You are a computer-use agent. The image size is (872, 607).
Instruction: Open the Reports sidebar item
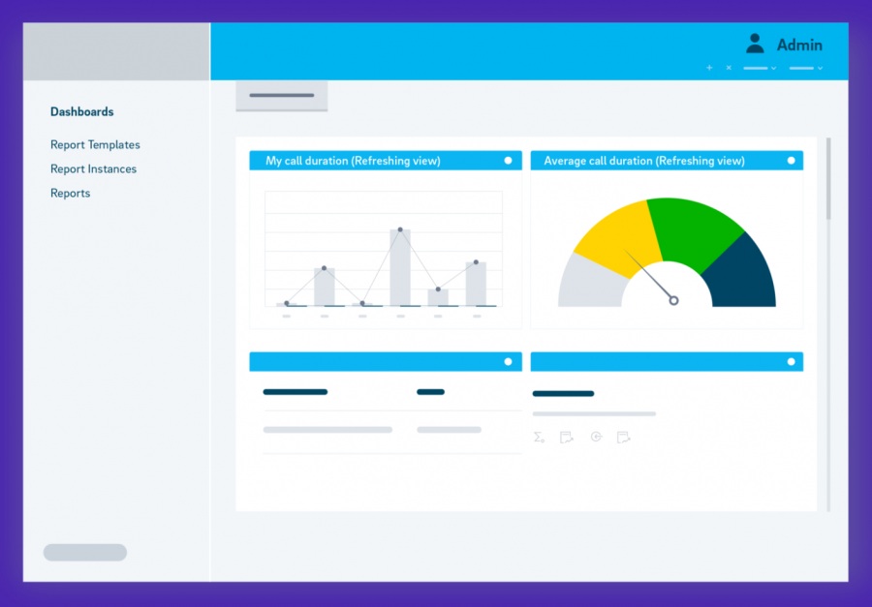(70, 193)
